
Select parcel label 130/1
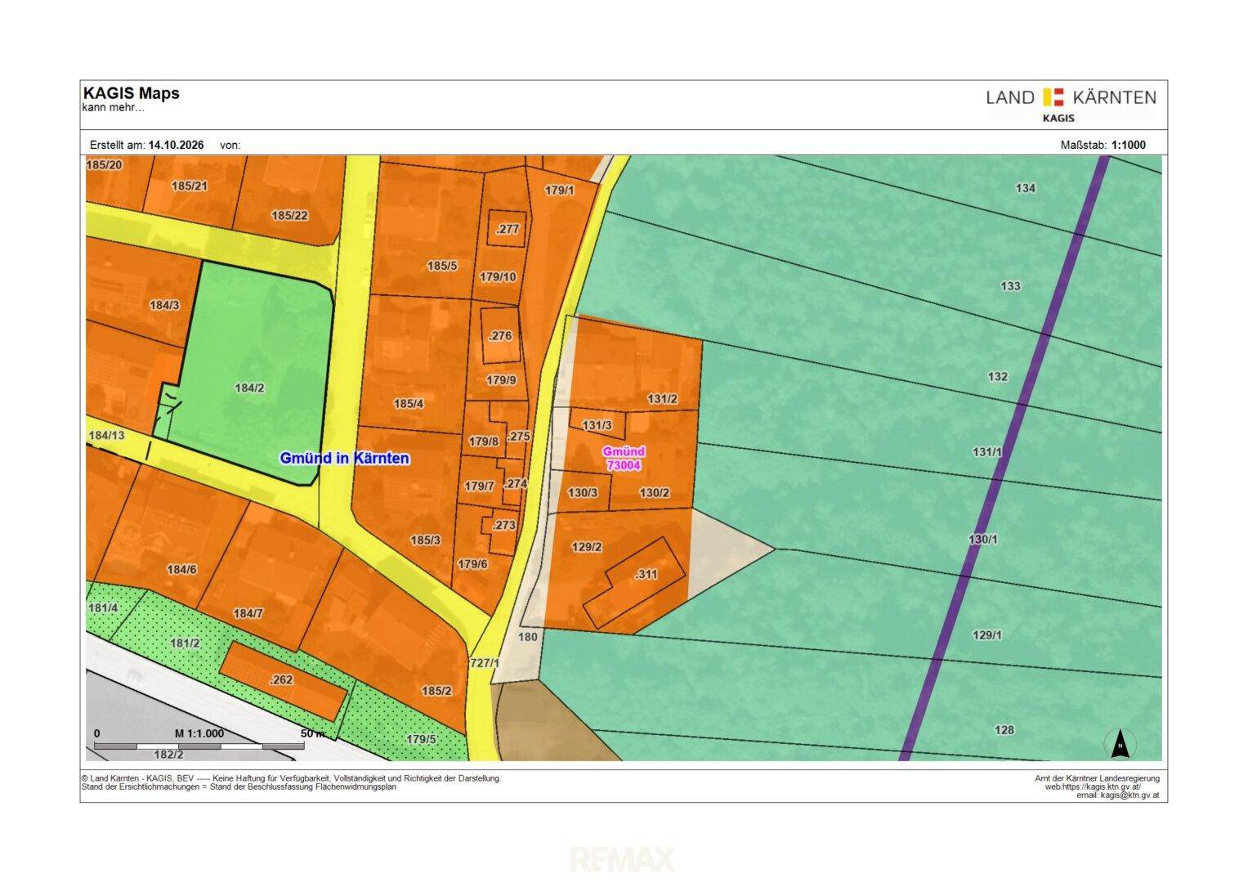(x=983, y=540)
